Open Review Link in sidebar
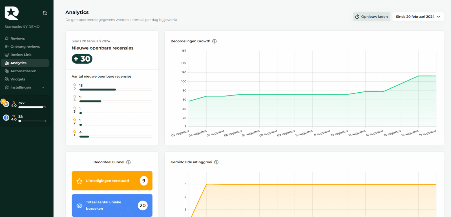Screen dimensions: 451x217 21,55
